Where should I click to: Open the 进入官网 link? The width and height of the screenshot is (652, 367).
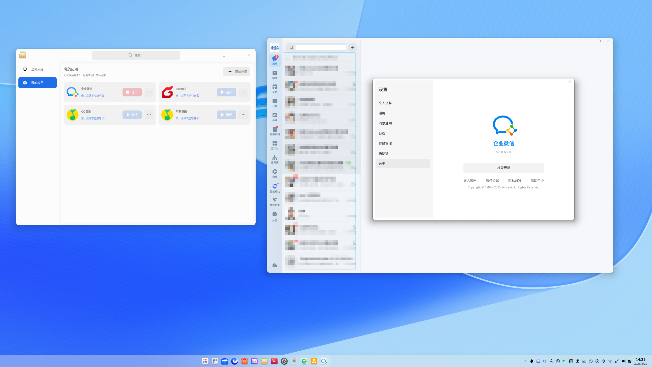click(x=470, y=181)
